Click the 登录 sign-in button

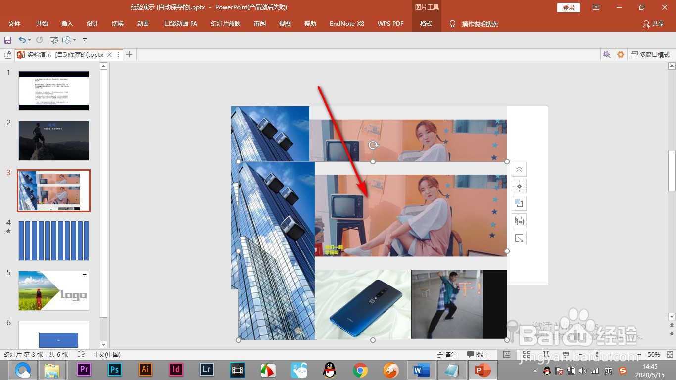pos(569,7)
